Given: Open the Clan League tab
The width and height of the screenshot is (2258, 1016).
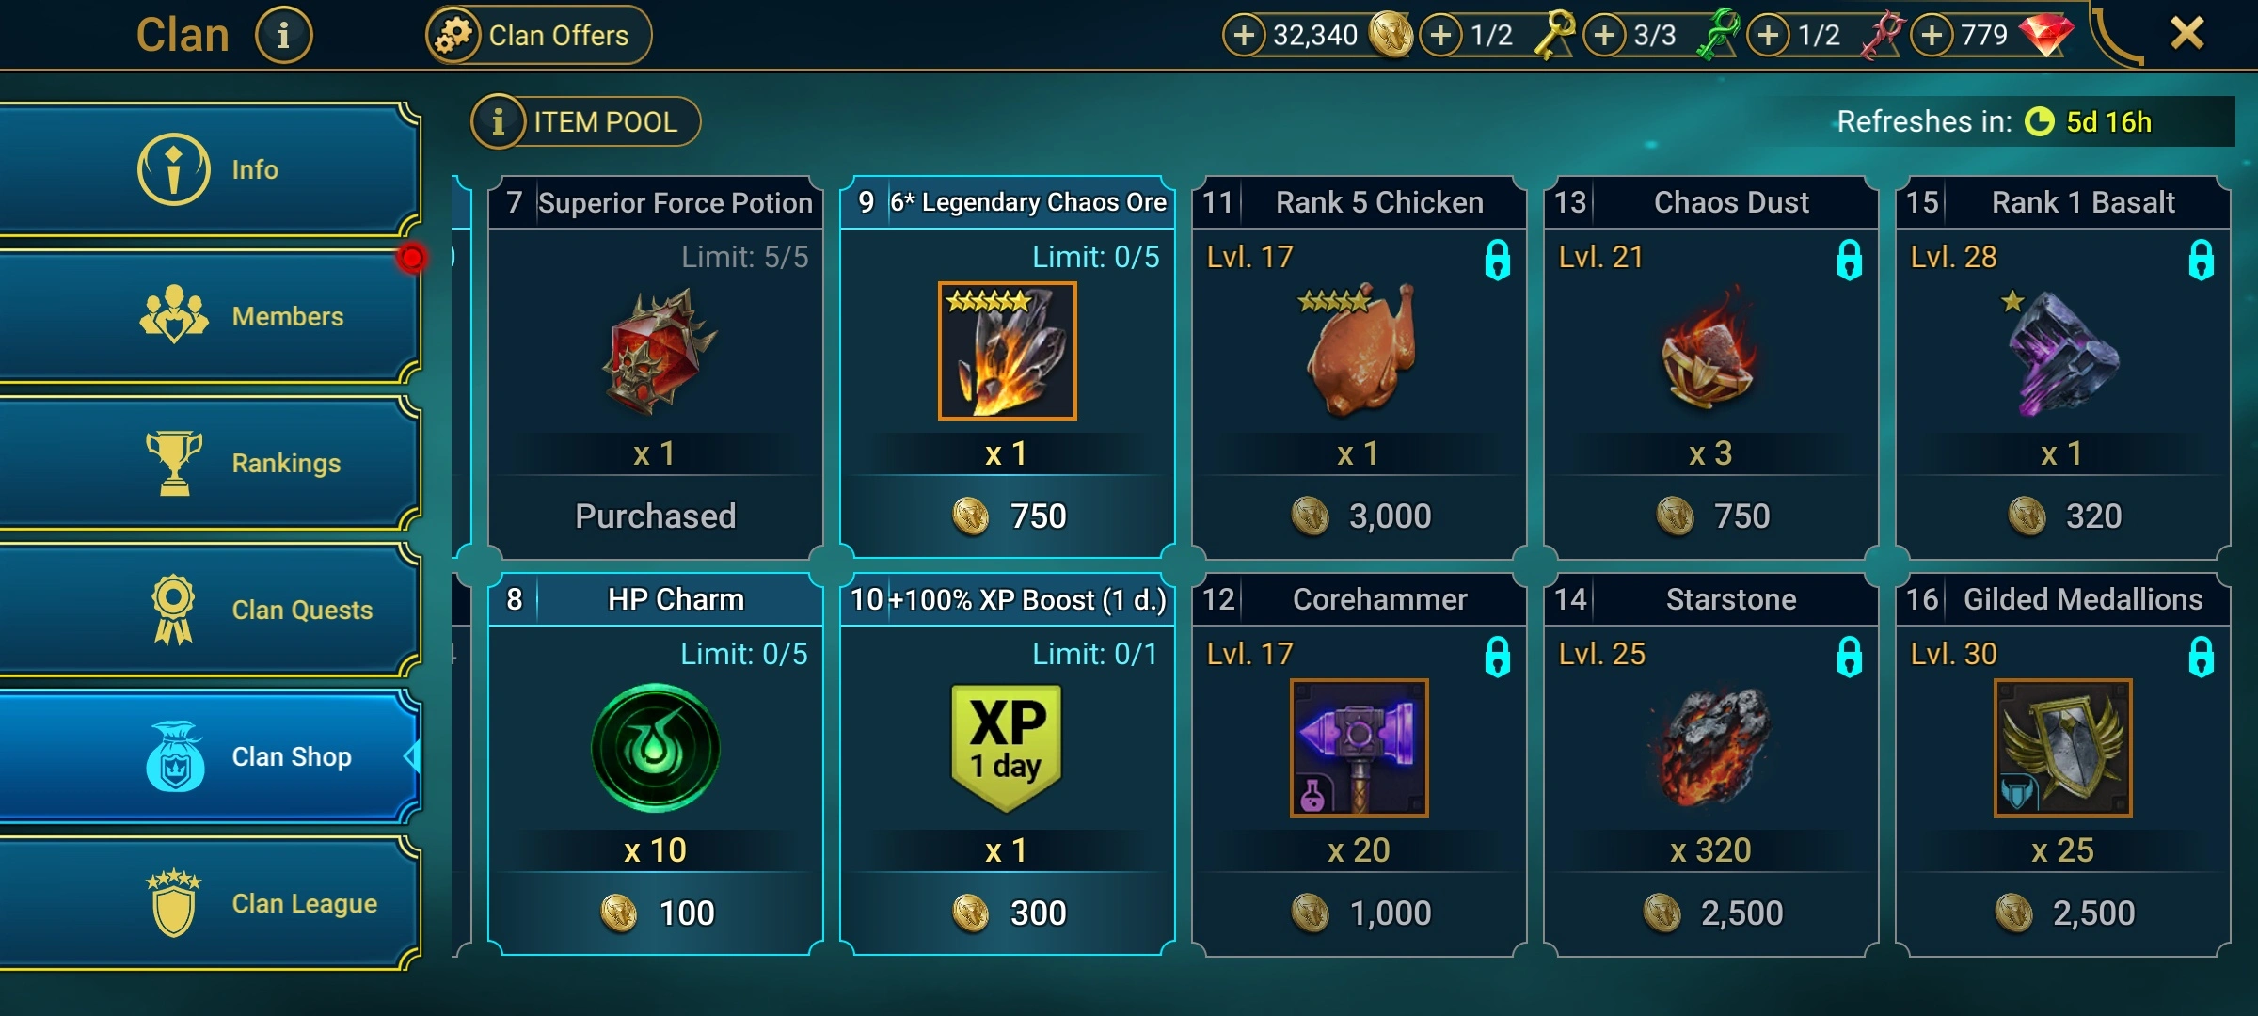Looking at the screenshot, I should [x=209, y=903].
